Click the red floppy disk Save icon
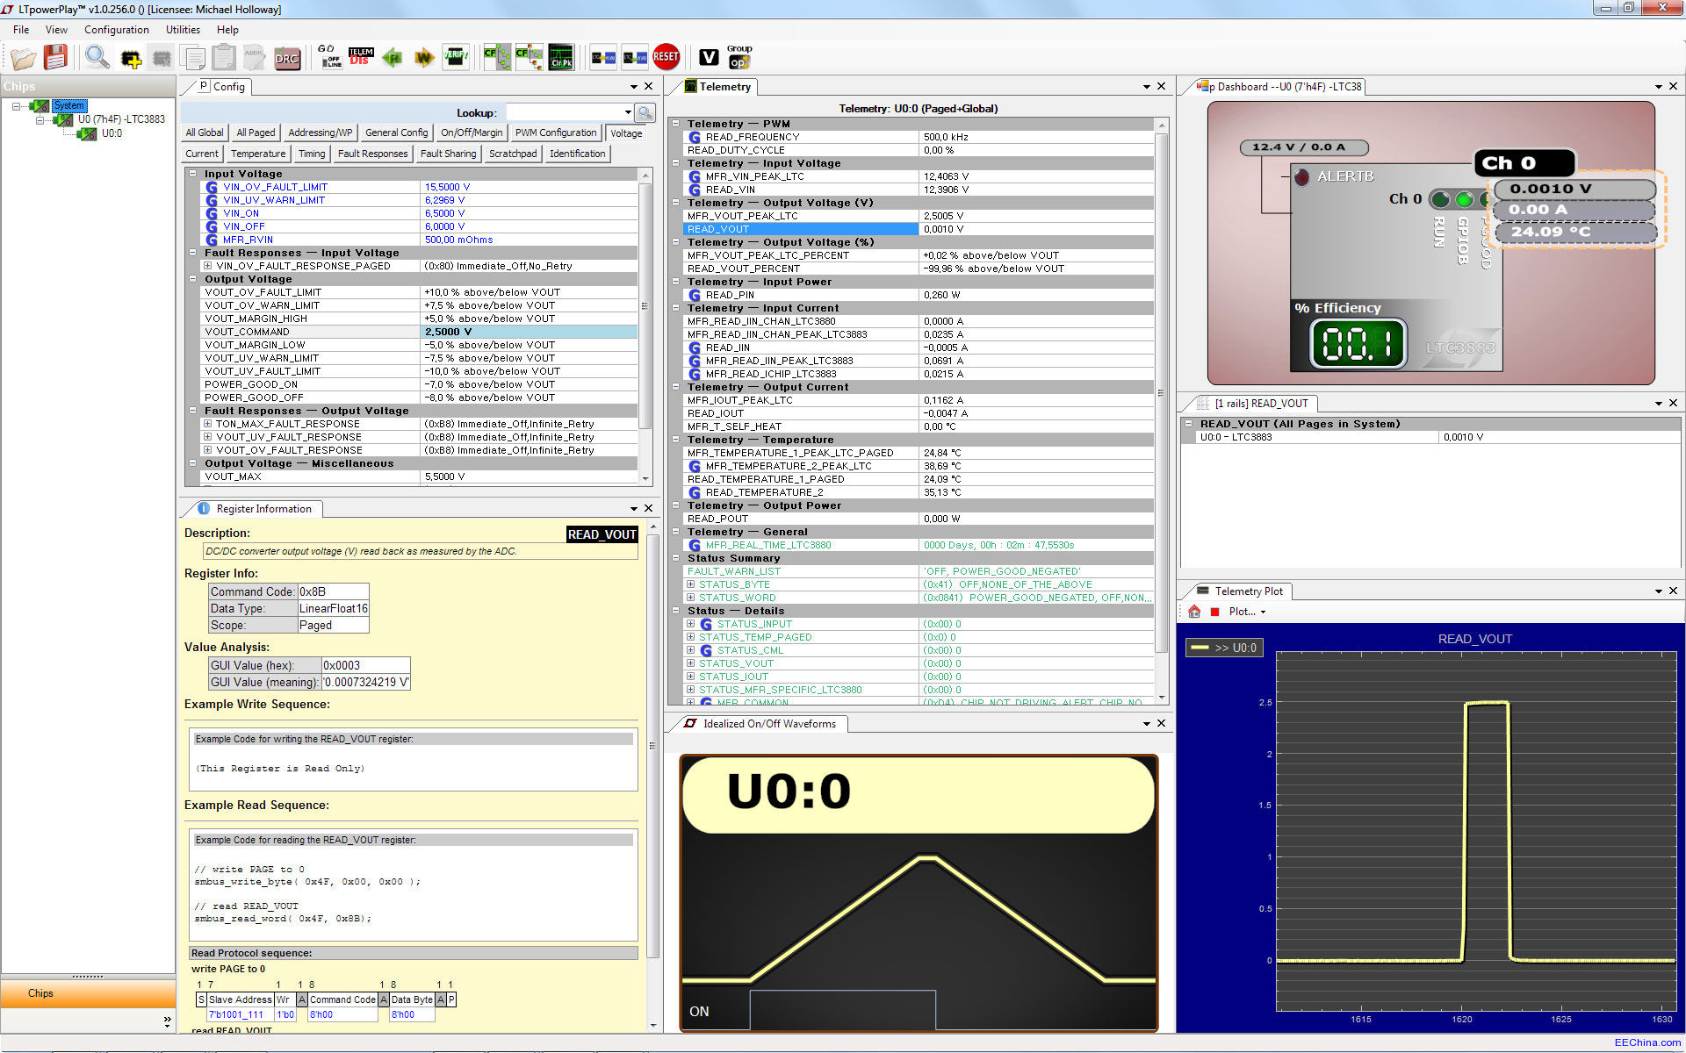The image size is (1686, 1053). (x=55, y=58)
